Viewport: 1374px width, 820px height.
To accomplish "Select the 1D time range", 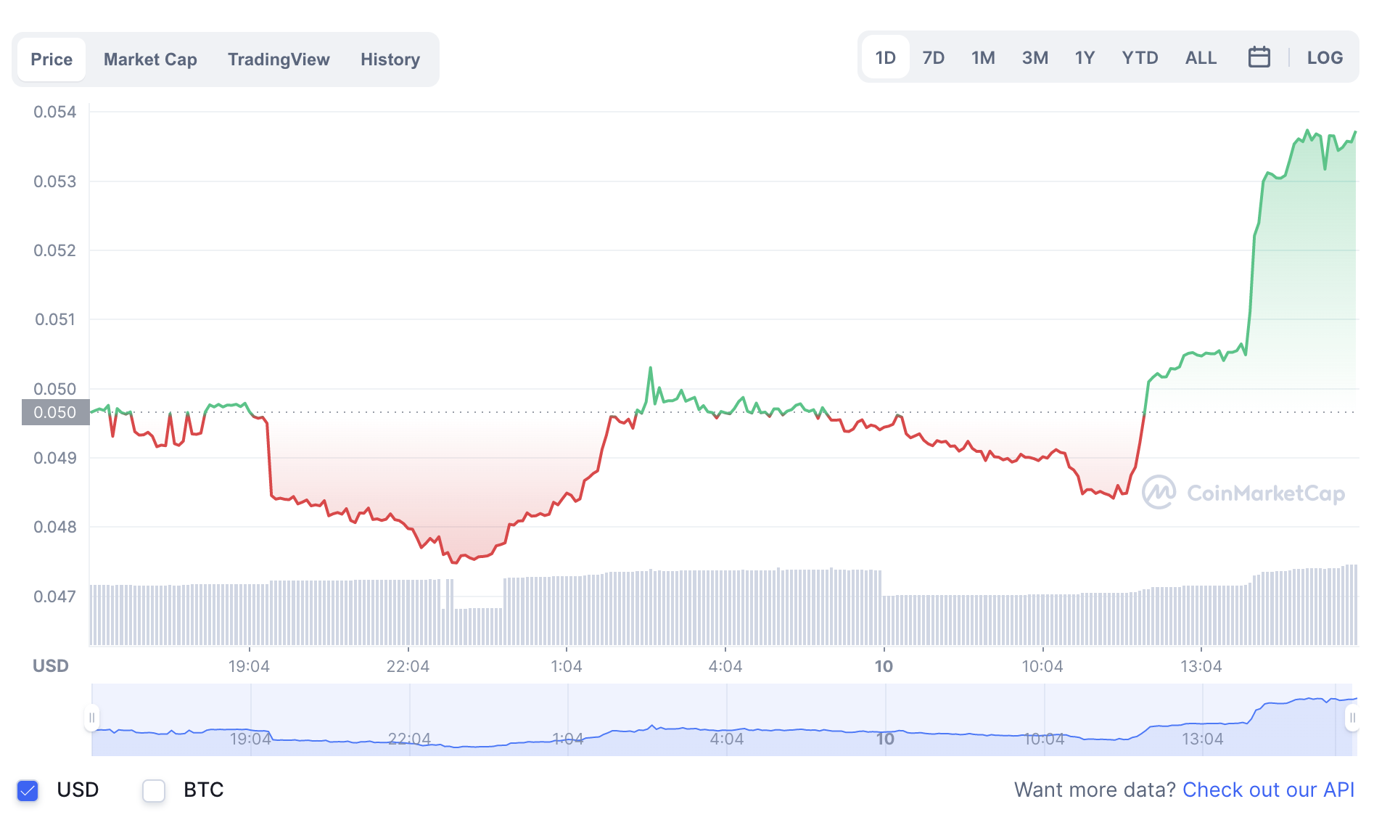I will [885, 58].
